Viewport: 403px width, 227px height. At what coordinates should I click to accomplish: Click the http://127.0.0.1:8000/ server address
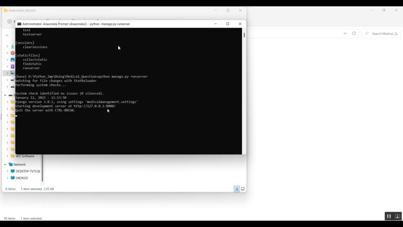[x=95, y=106]
